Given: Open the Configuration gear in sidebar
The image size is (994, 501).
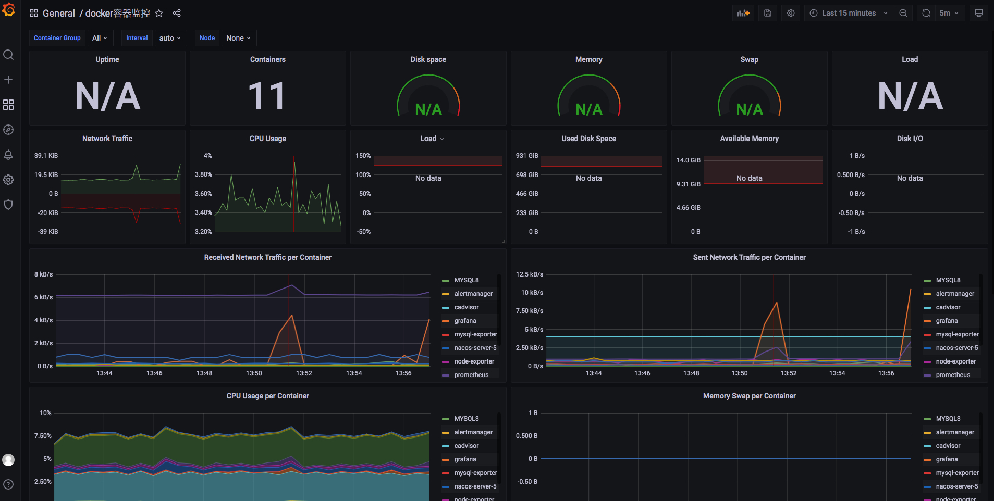Looking at the screenshot, I should (8, 180).
